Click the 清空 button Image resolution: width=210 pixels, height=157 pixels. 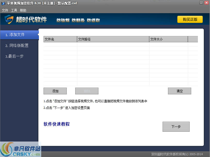click(179, 91)
